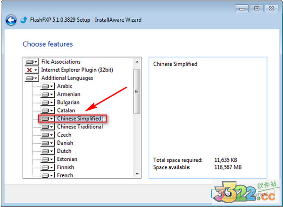Open Estonian install-state dropdown
This screenshot has width=283, height=207.
48,159
